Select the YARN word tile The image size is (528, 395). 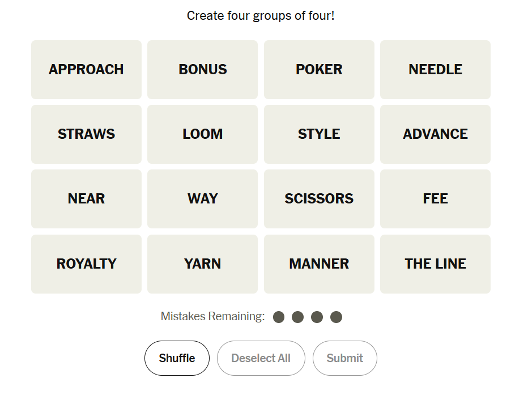point(202,264)
